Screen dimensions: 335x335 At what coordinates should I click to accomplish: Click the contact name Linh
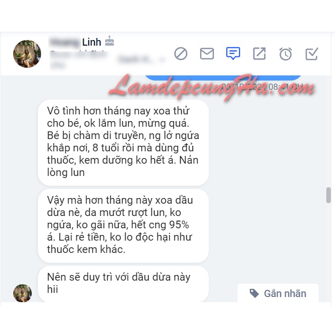pyautogui.click(x=92, y=42)
